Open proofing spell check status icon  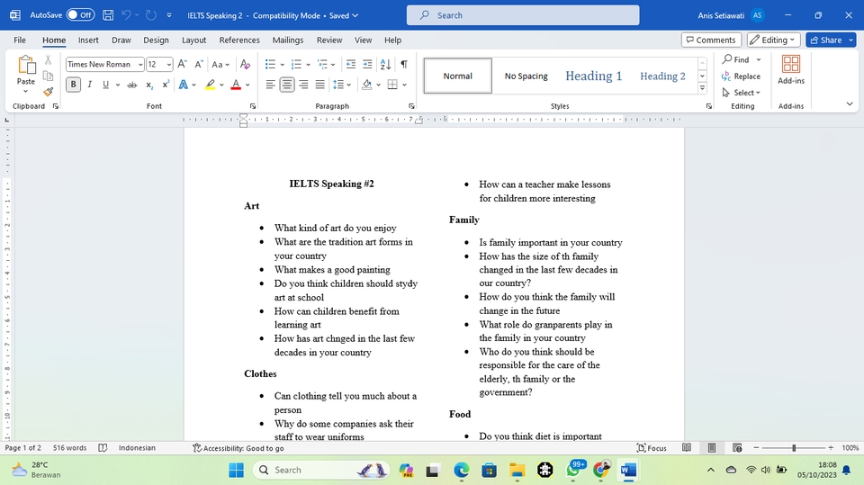tap(103, 448)
